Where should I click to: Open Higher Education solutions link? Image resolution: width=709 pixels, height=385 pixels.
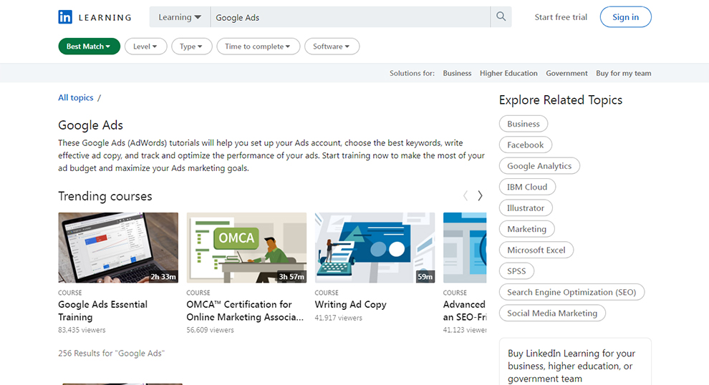click(508, 73)
